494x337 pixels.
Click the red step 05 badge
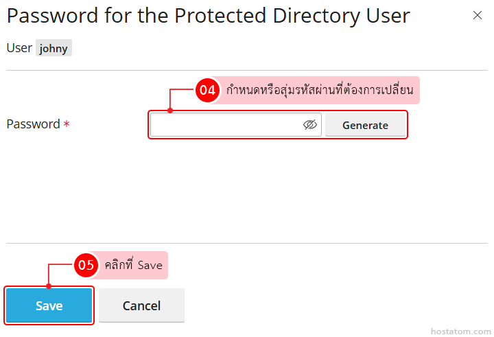coord(85,265)
